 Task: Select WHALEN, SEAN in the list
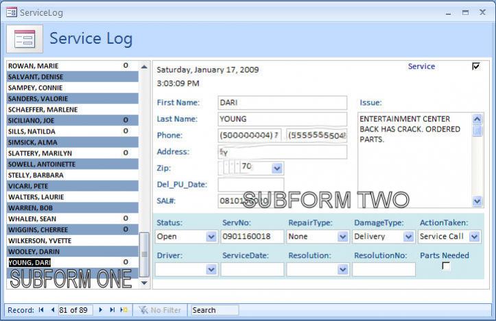tap(73, 219)
